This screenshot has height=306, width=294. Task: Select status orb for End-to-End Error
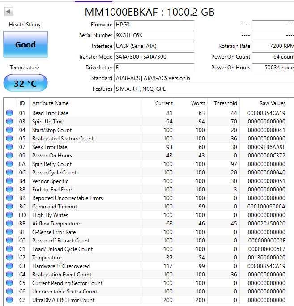[9, 189]
